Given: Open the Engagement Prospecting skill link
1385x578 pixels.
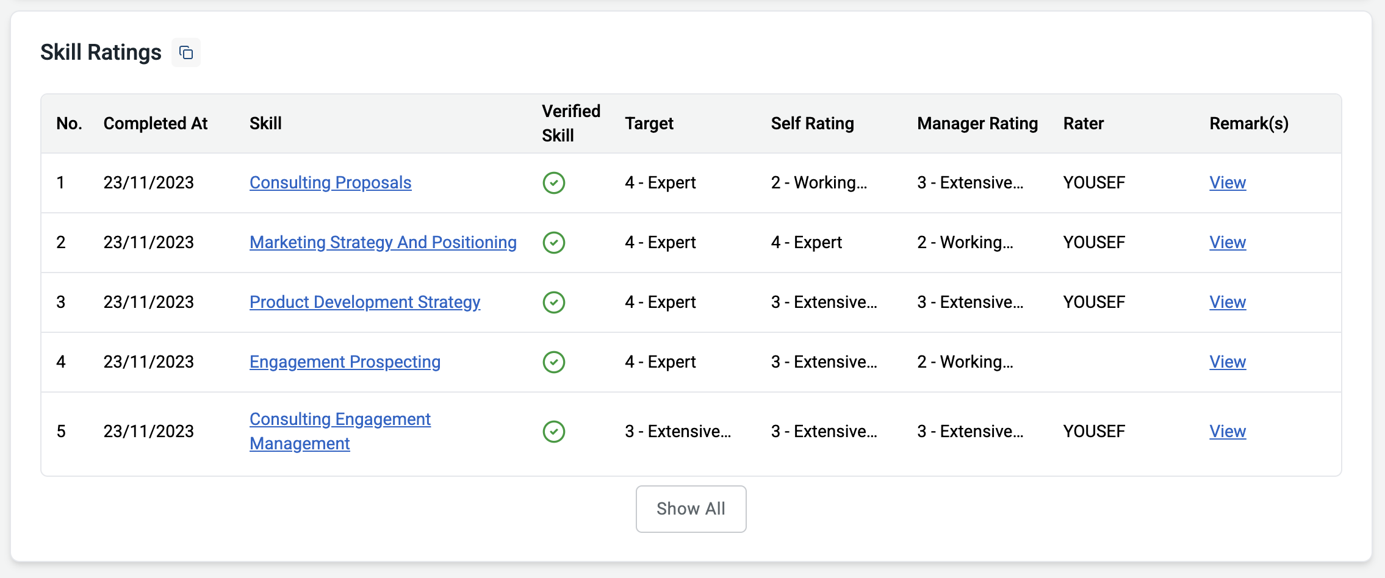Looking at the screenshot, I should click(345, 362).
